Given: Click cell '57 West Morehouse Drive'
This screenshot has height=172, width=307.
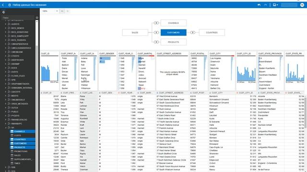Looking at the screenshot, I should (x=167, y=106).
